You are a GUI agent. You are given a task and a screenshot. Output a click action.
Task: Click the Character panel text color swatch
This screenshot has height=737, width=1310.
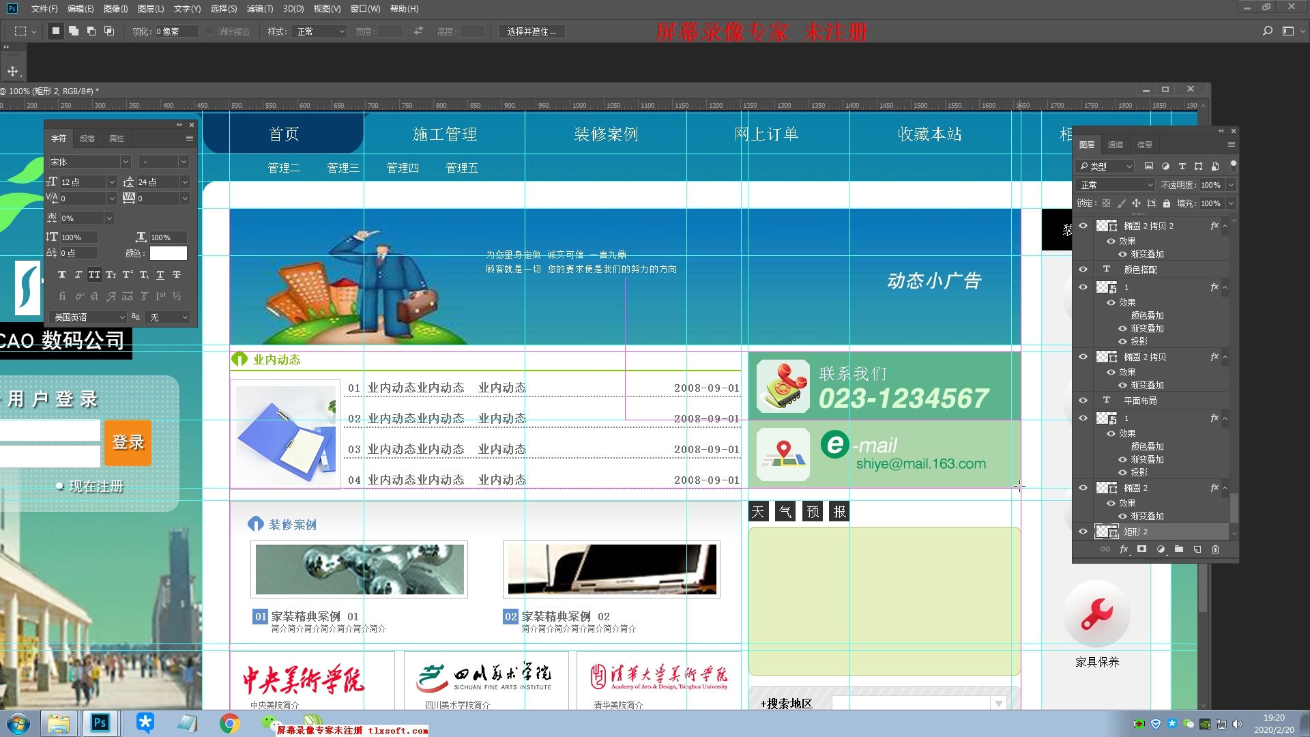coord(168,253)
